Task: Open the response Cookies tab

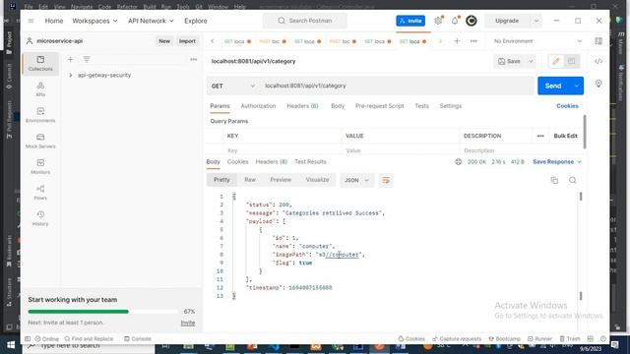Action: [237, 161]
